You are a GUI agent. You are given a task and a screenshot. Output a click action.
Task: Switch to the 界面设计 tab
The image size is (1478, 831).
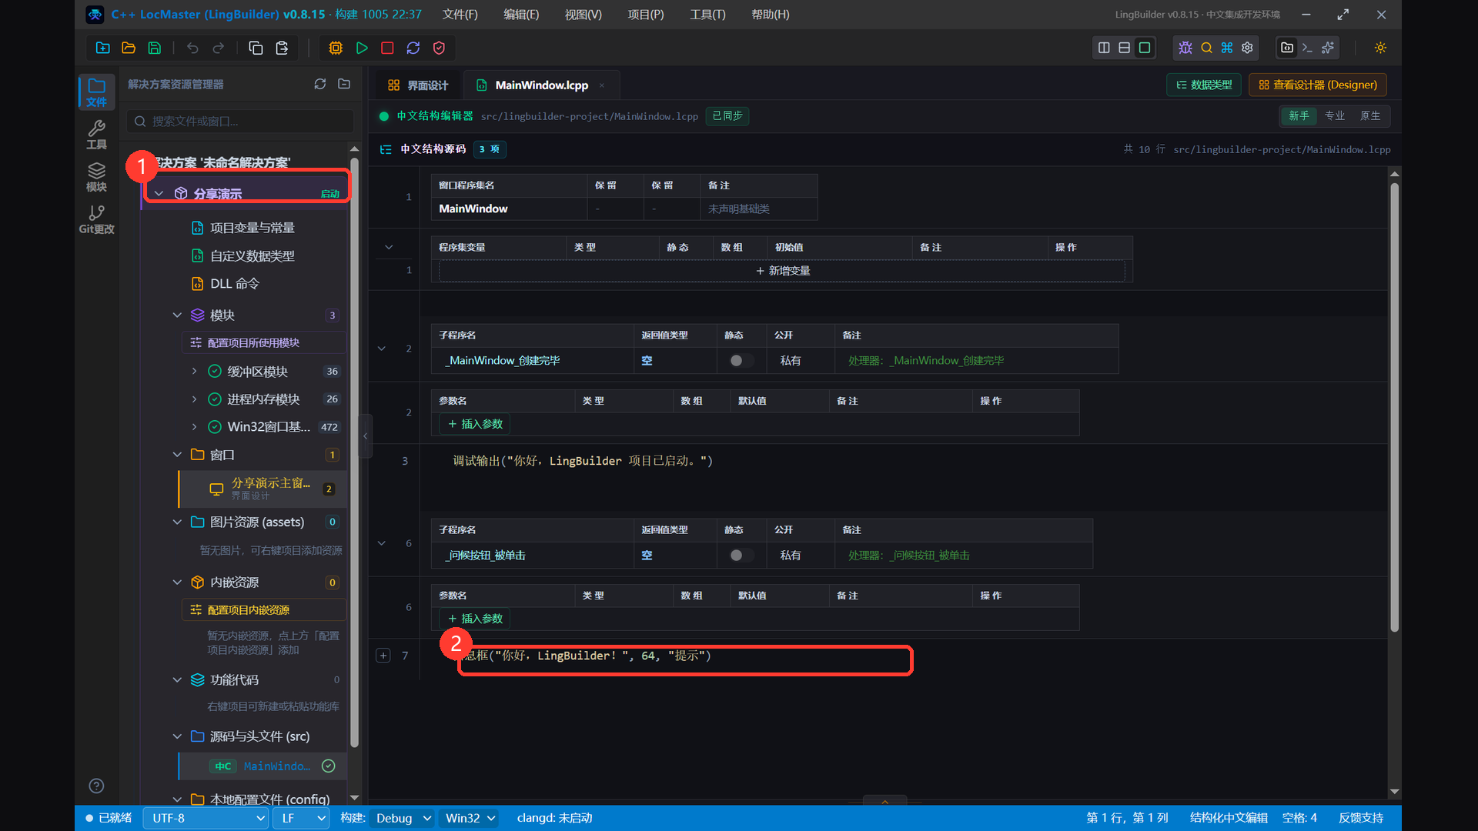[x=418, y=85]
